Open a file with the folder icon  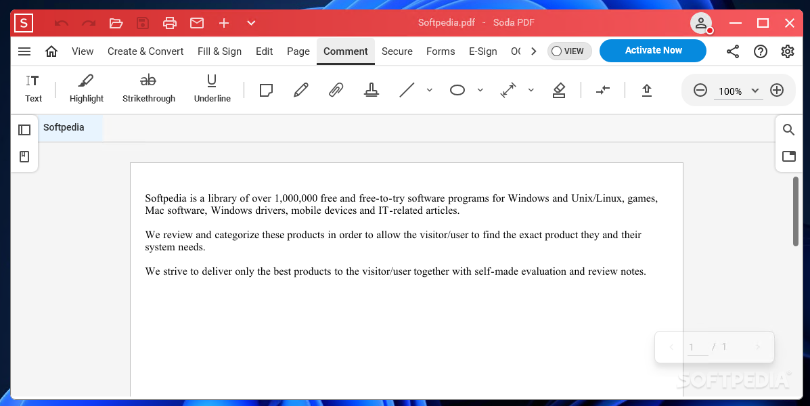pos(116,23)
